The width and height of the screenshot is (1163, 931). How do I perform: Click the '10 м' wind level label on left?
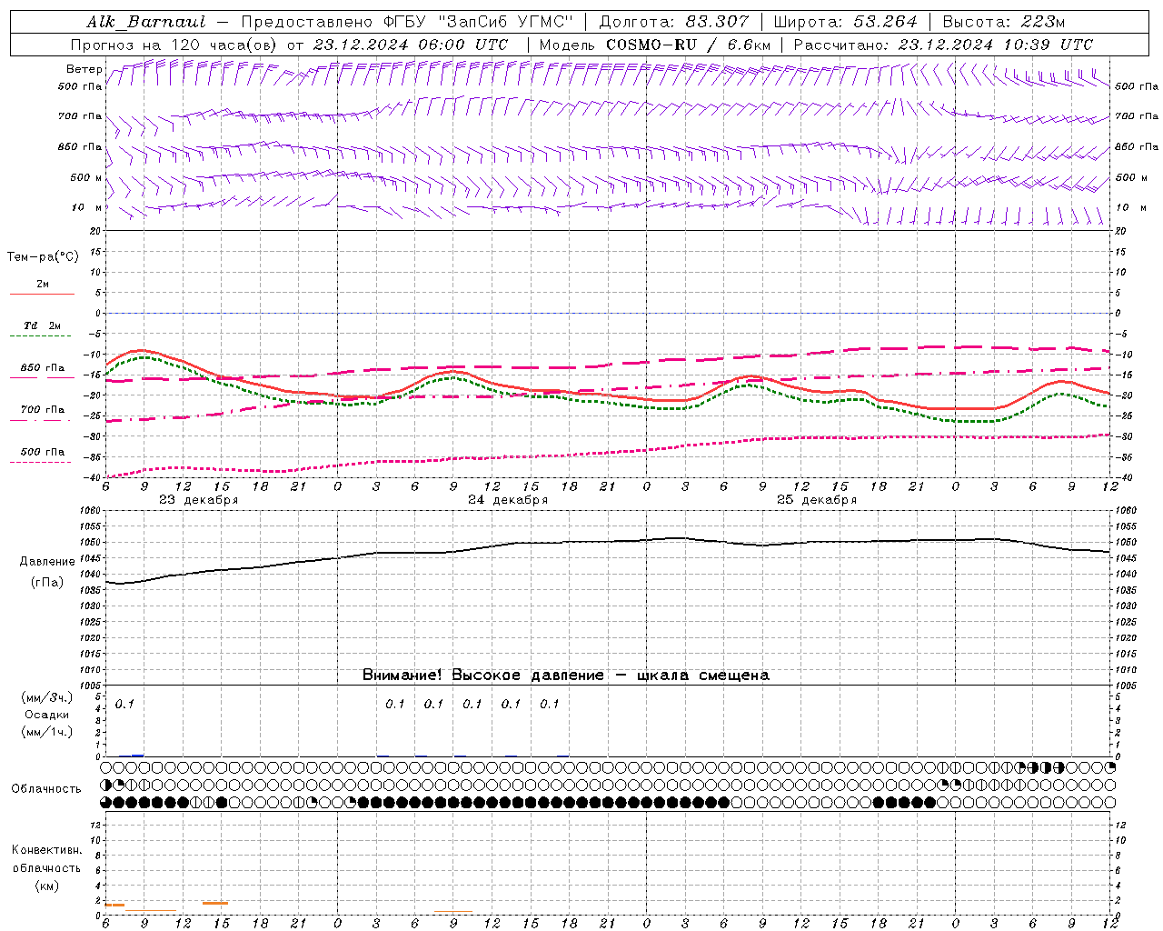[86, 207]
